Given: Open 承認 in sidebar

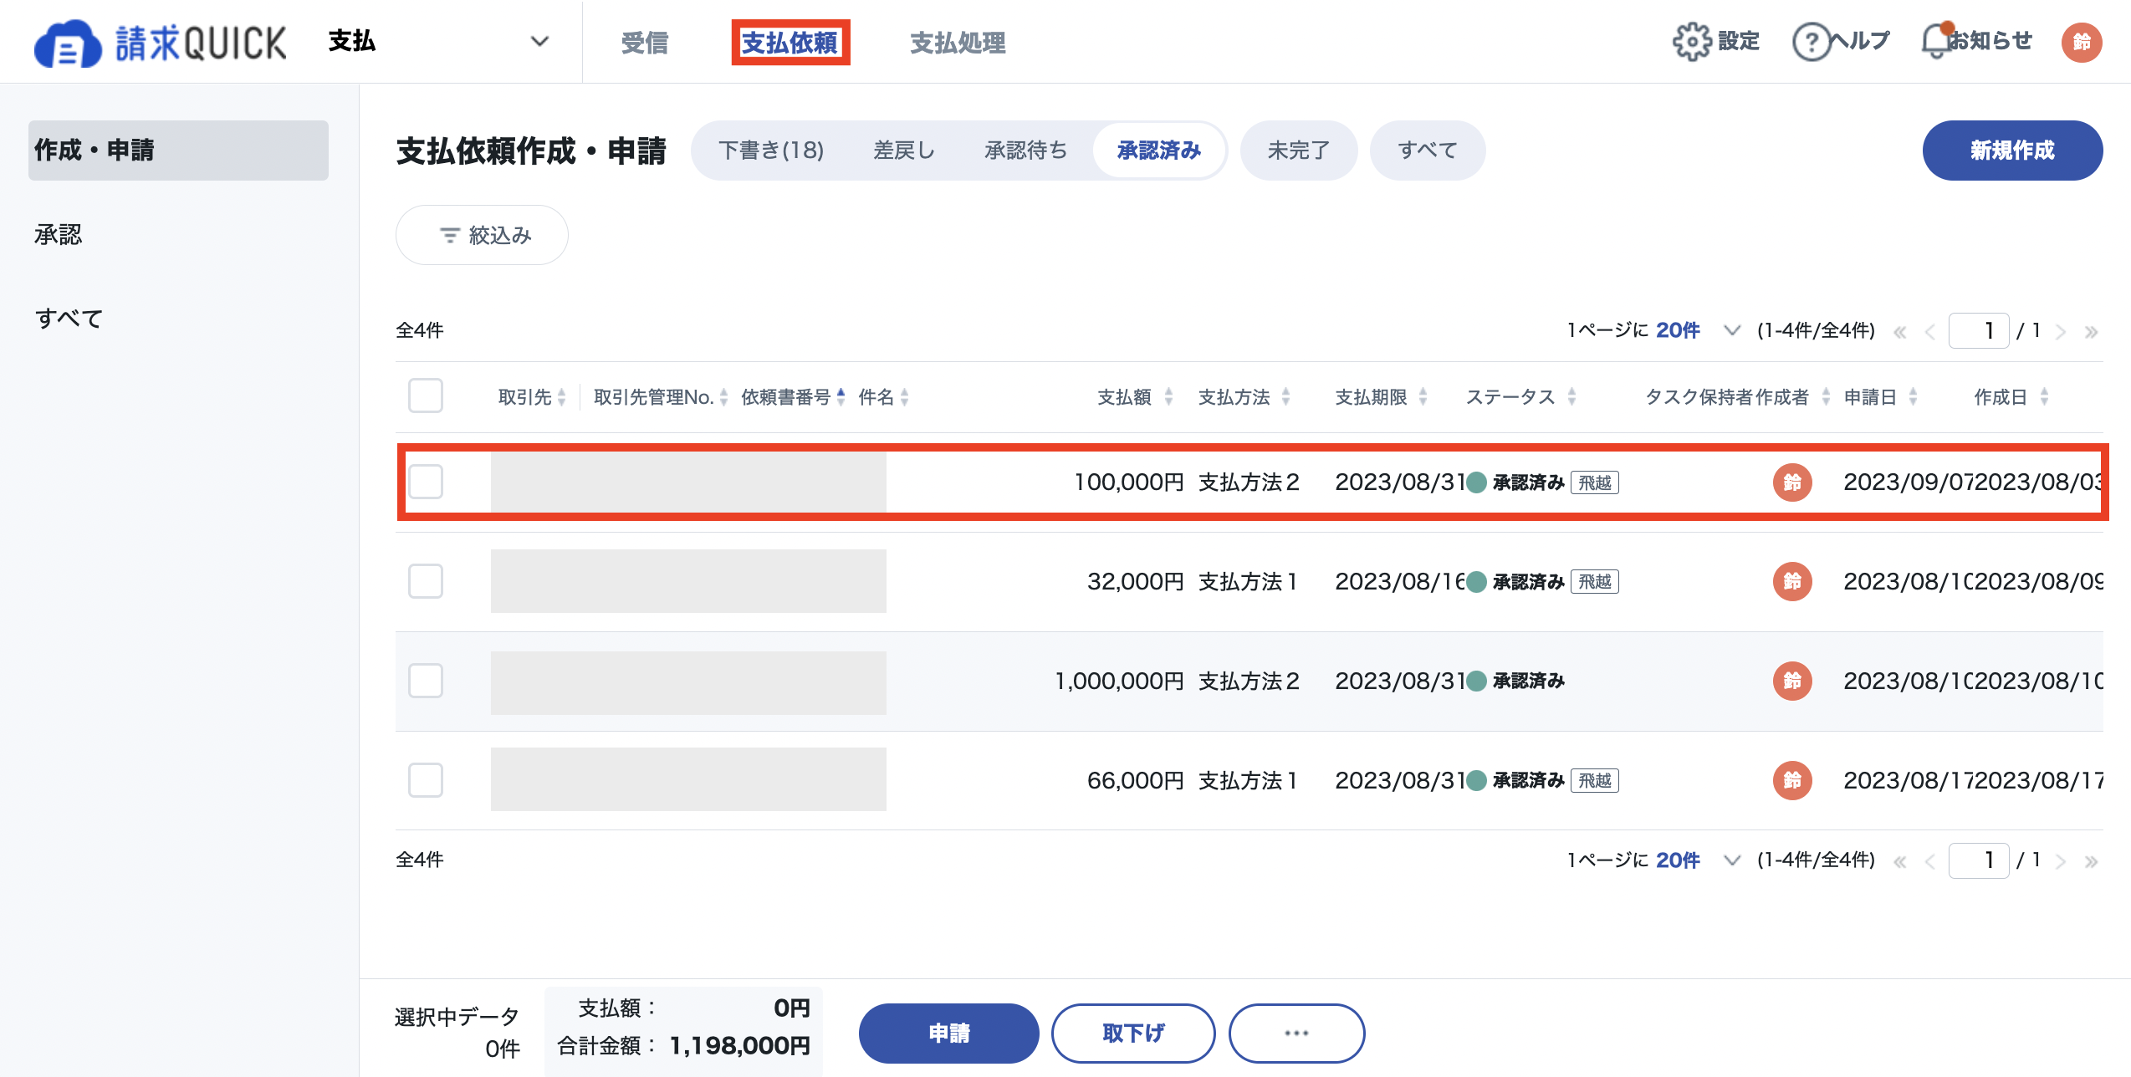Looking at the screenshot, I should coord(59,234).
